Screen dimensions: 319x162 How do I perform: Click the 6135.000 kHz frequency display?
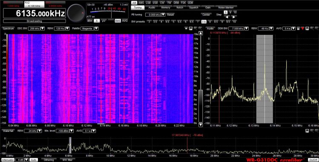(x=34, y=14)
